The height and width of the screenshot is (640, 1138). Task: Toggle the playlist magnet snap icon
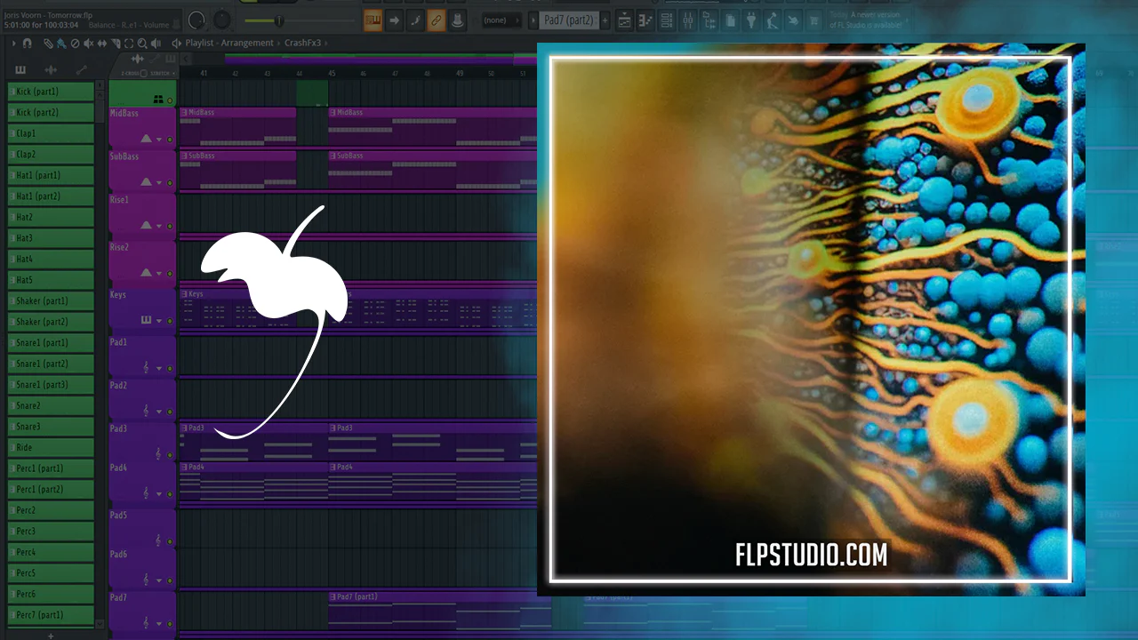(28, 43)
